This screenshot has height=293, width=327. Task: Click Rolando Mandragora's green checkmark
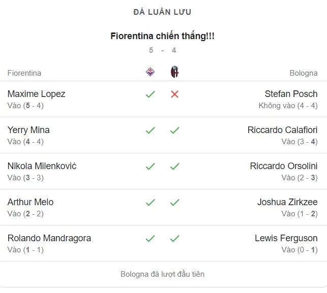(150, 239)
